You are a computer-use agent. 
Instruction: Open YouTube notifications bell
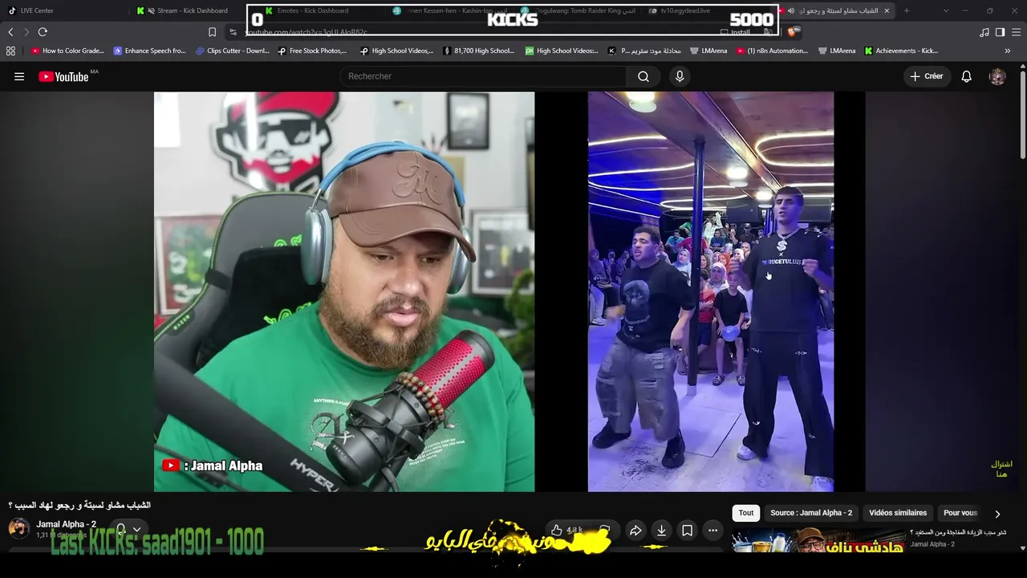pyautogui.click(x=967, y=76)
